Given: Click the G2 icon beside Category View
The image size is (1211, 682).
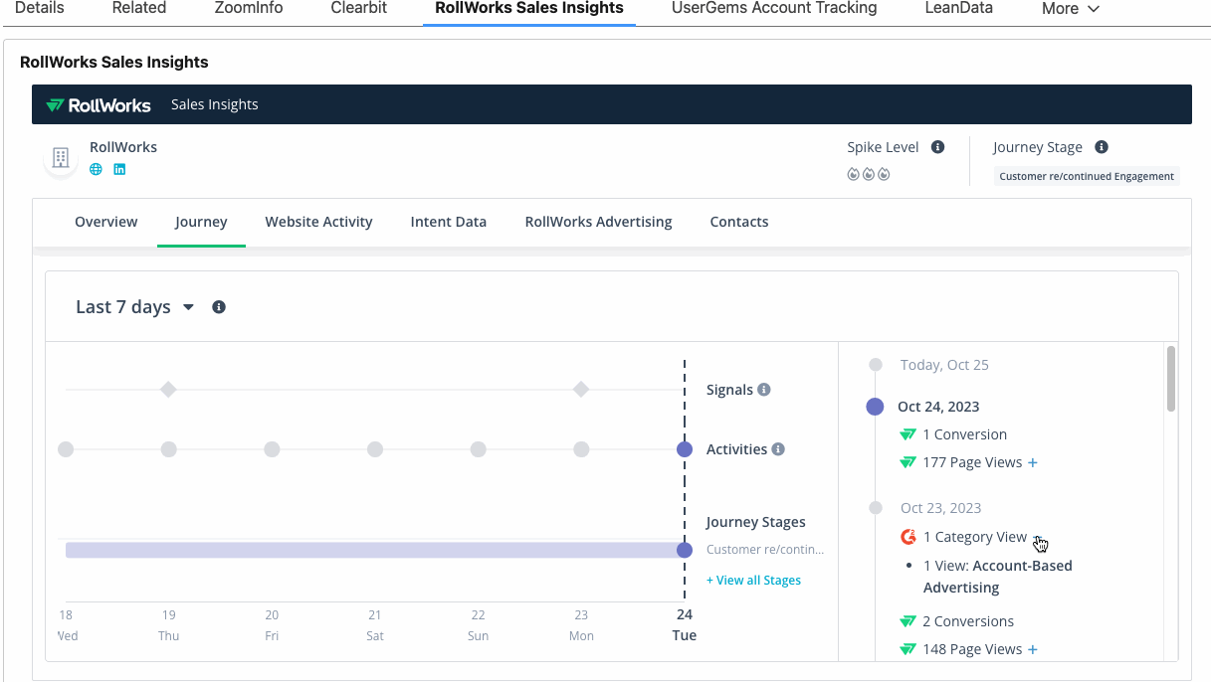Looking at the screenshot, I should point(908,537).
